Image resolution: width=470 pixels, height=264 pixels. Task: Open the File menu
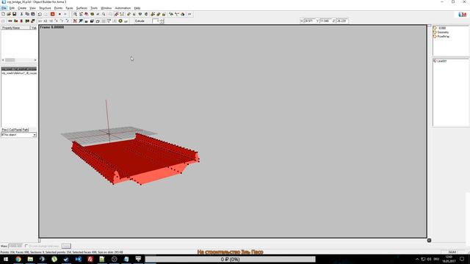(x=4, y=8)
